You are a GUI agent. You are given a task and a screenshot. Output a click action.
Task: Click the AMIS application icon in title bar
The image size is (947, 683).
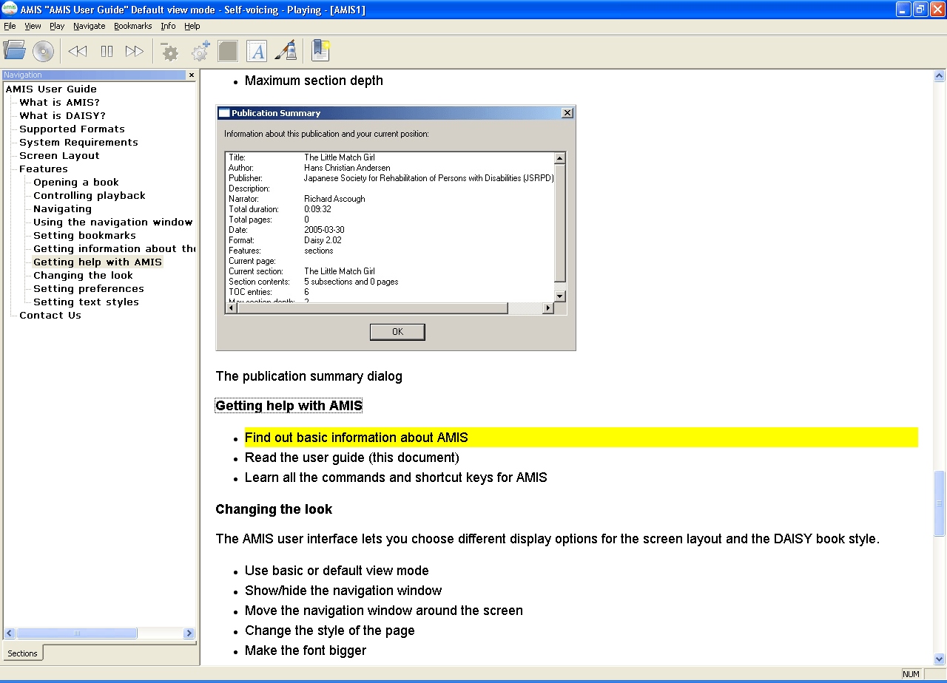coord(10,10)
